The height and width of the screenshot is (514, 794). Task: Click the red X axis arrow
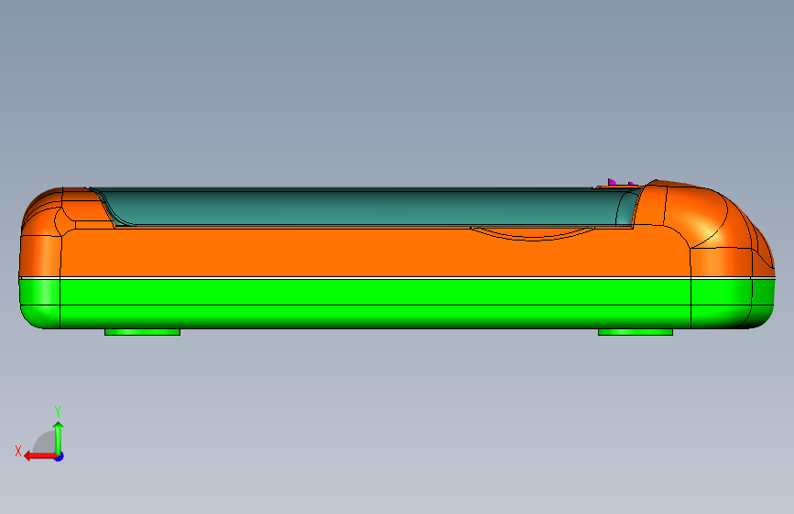click(x=39, y=456)
